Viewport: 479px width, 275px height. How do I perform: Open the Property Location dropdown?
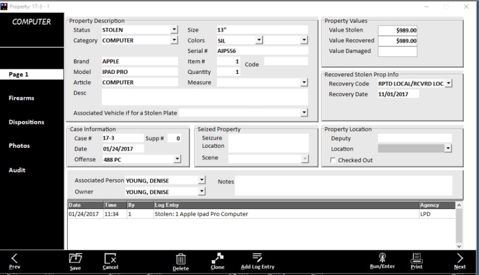448,149
